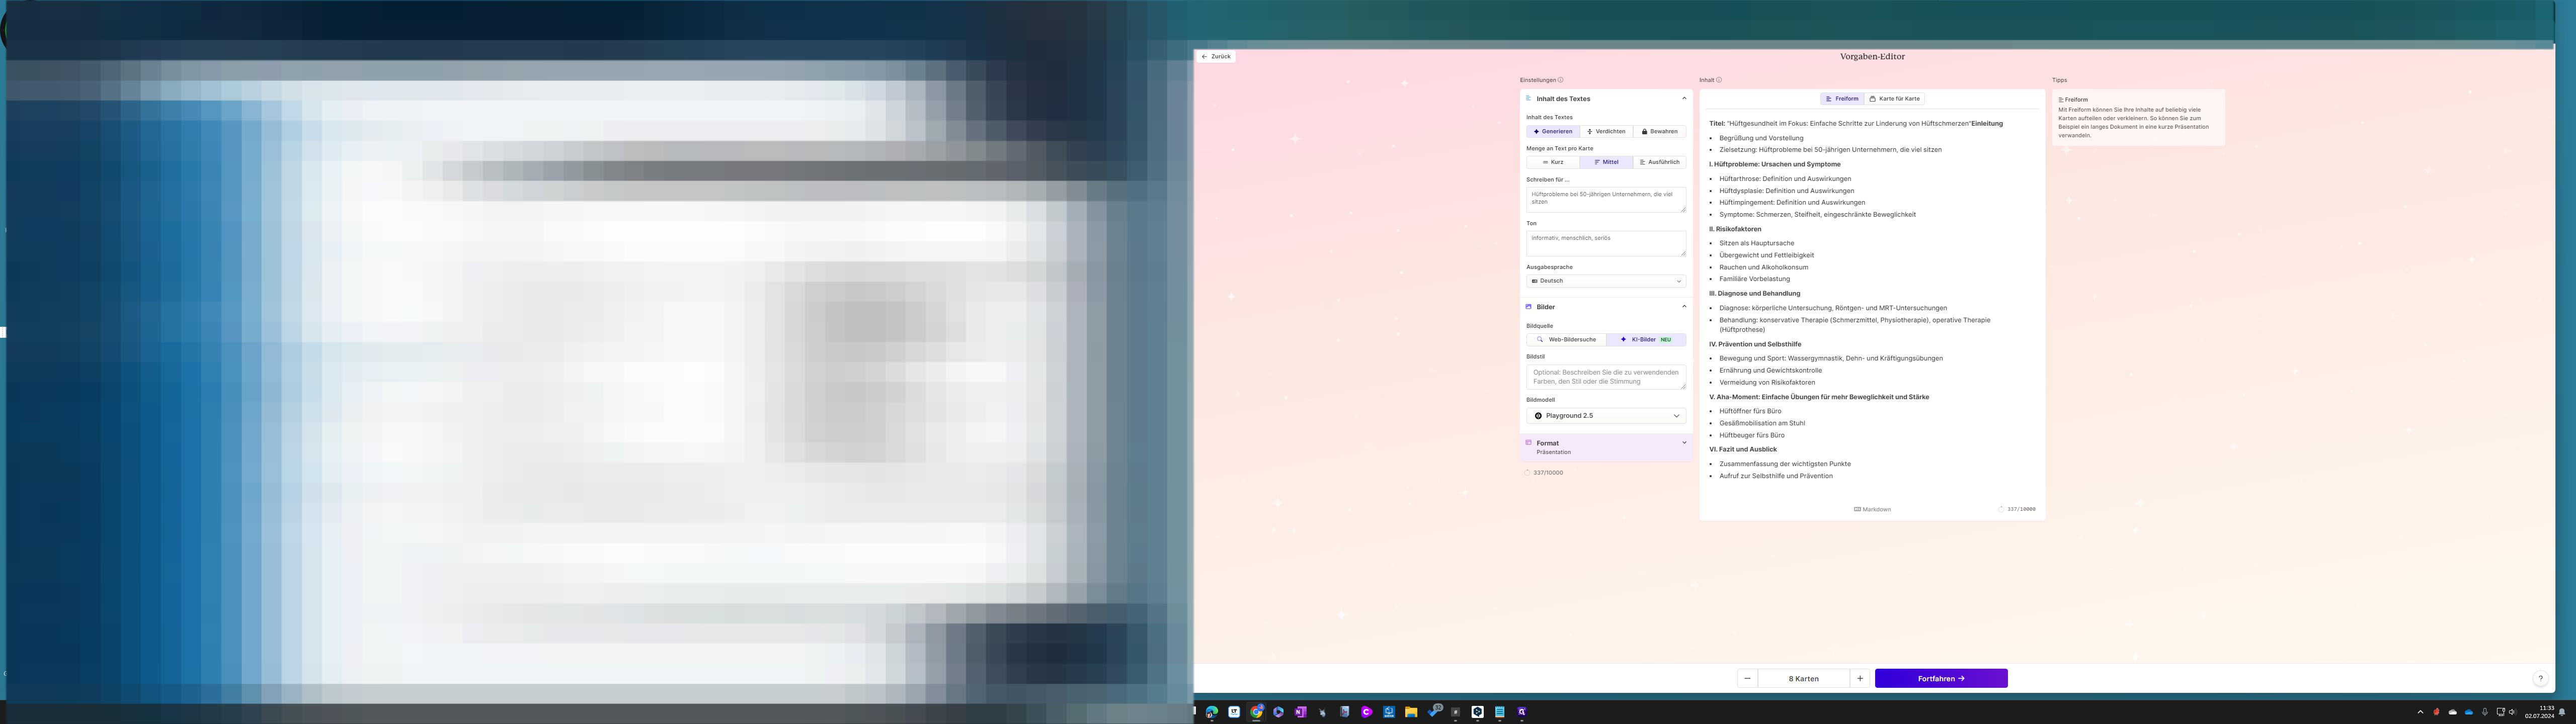
Task: Set text amount to Mittel
Action: 1606,162
